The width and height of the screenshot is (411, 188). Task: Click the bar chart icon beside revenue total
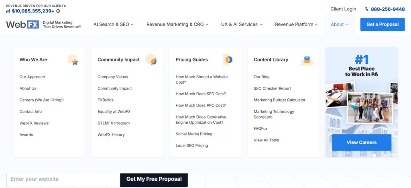(8, 11)
